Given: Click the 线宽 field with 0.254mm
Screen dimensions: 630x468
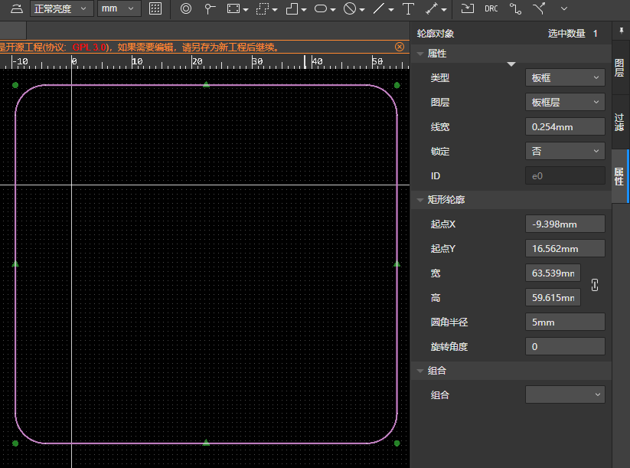Looking at the screenshot, I should point(565,126).
